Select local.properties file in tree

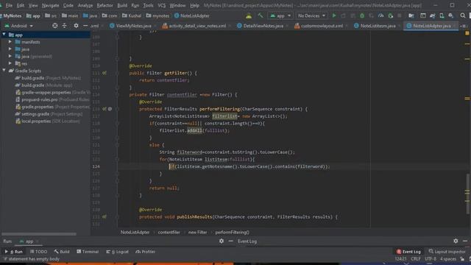point(47,121)
